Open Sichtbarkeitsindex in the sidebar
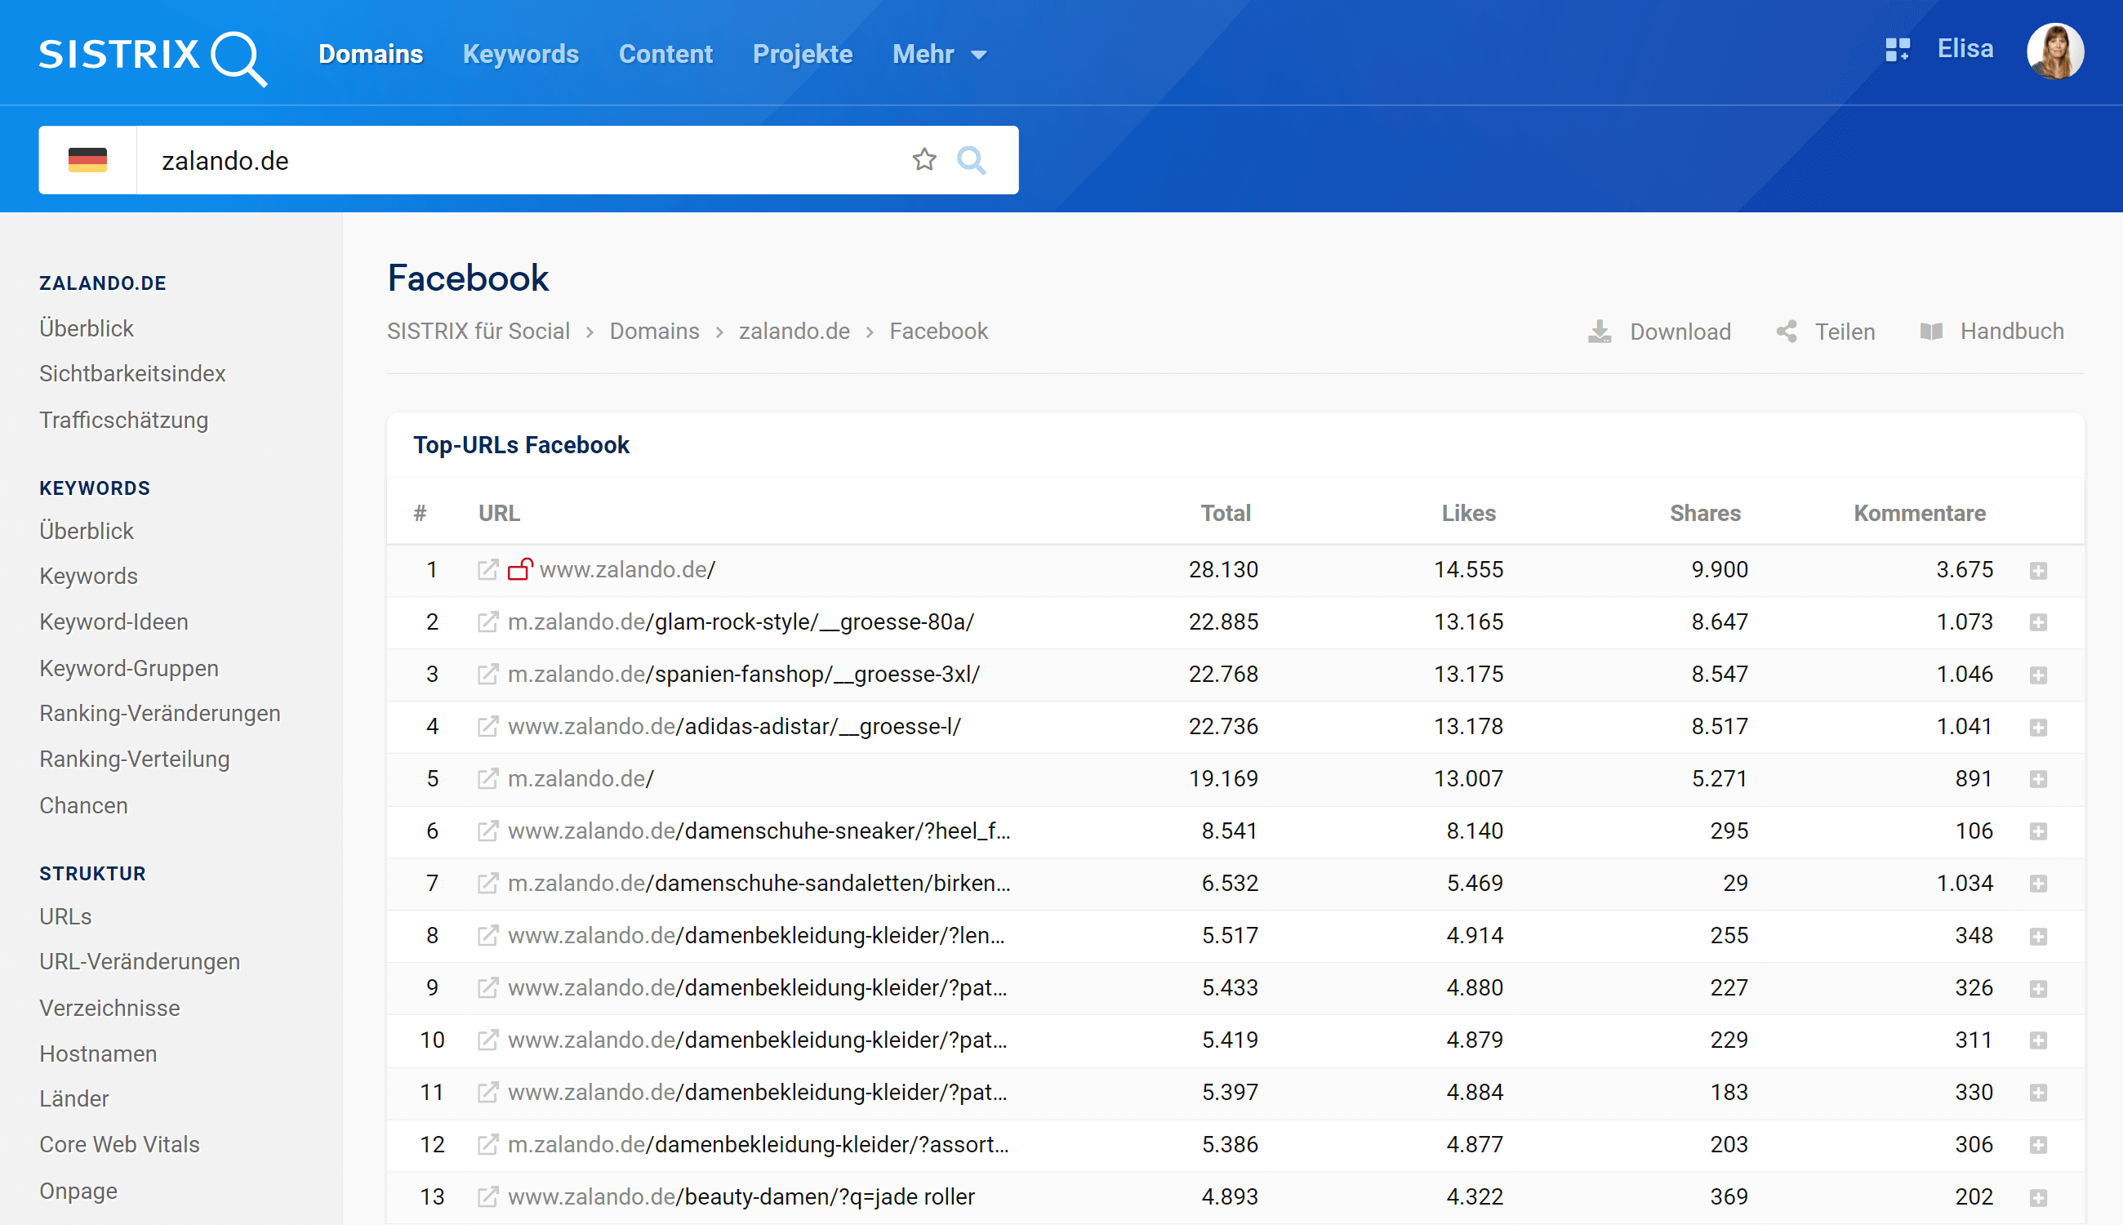 [132, 373]
